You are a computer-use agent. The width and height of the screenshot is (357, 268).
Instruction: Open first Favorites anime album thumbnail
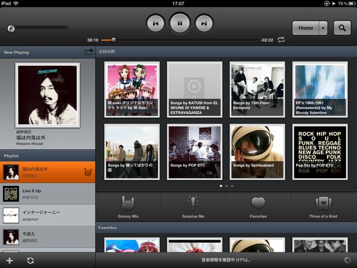[132, 245]
